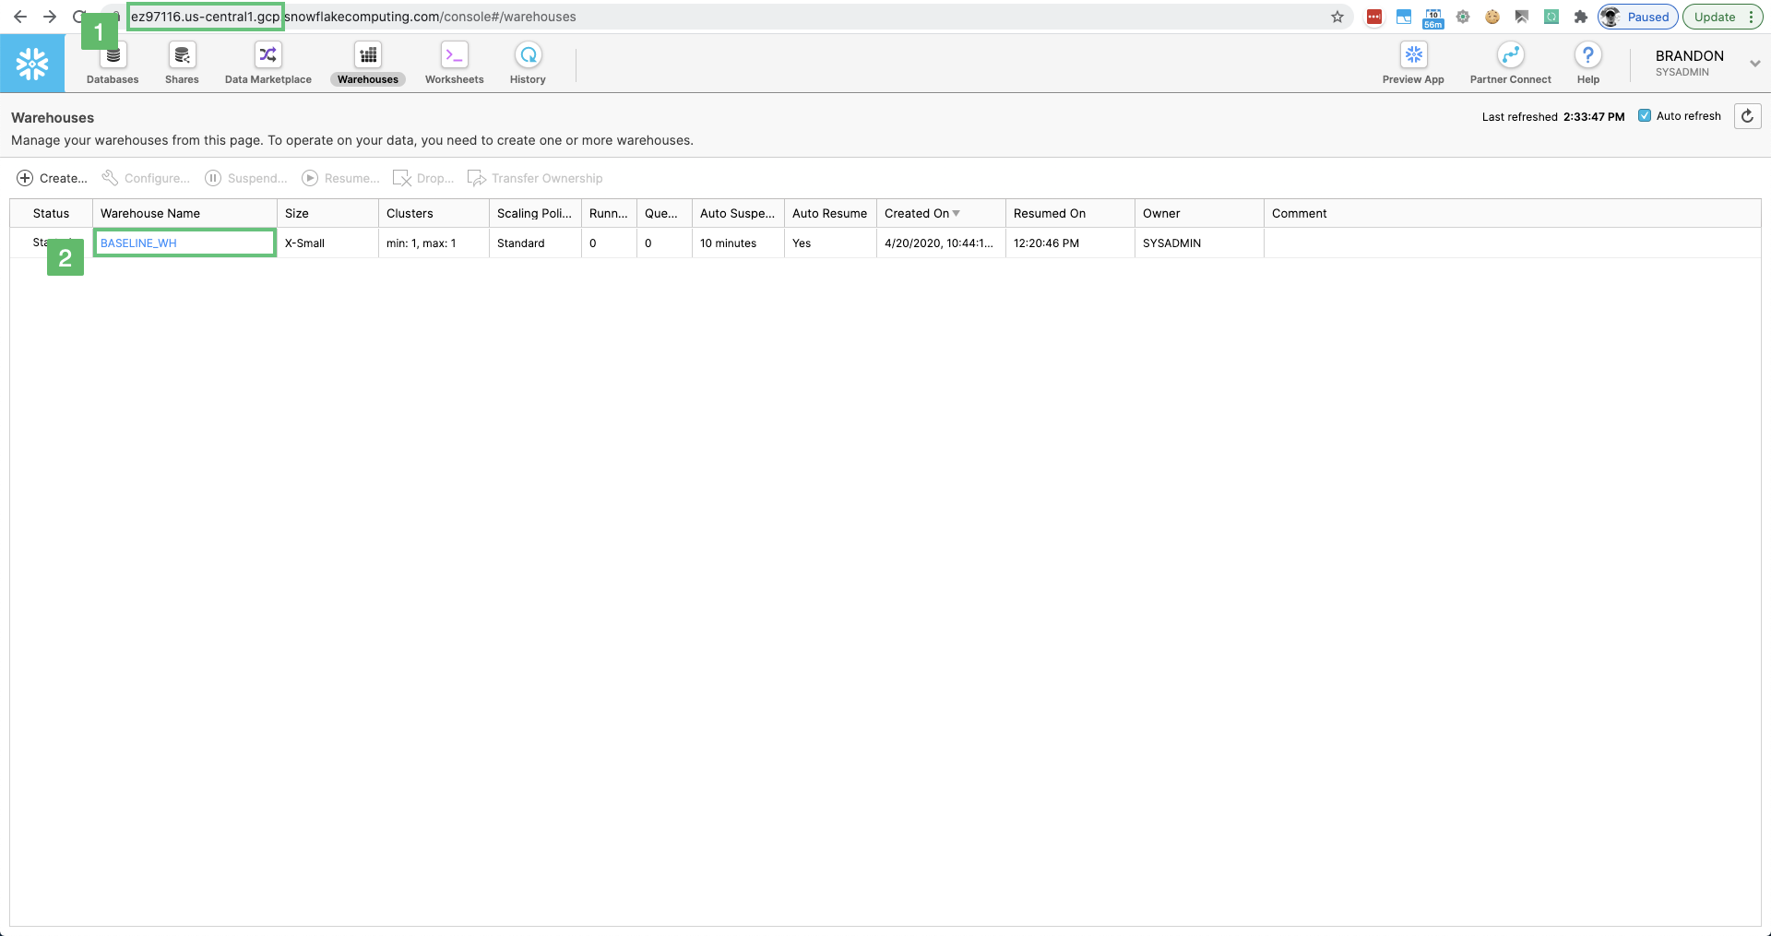Click the Warehouse Name column header
The width and height of the screenshot is (1771, 936).
point(150,213)
